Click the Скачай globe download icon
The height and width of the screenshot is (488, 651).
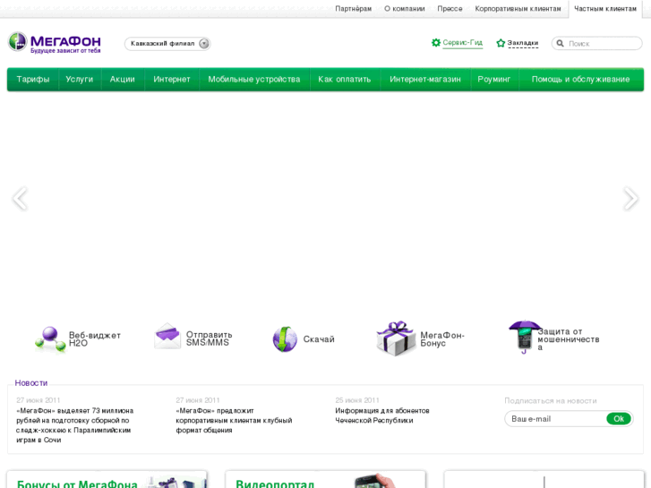(x=285, y=338)
